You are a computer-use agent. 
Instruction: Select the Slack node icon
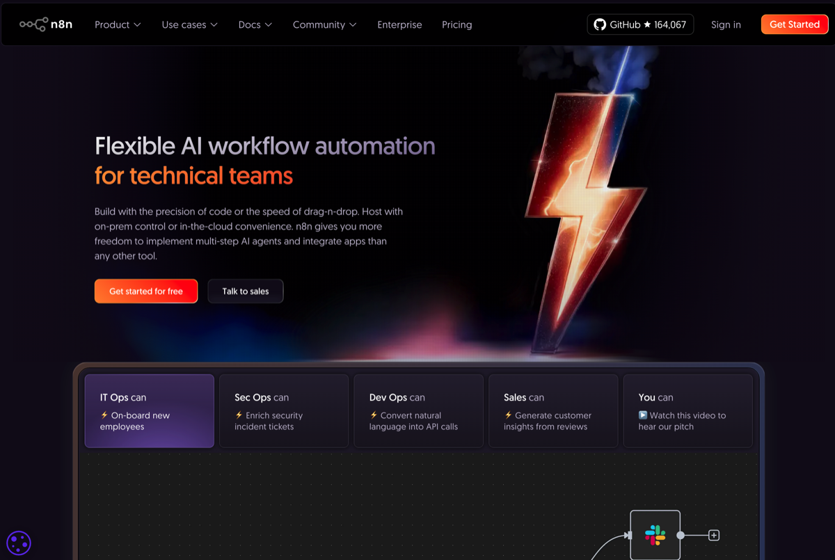[655, 535]
